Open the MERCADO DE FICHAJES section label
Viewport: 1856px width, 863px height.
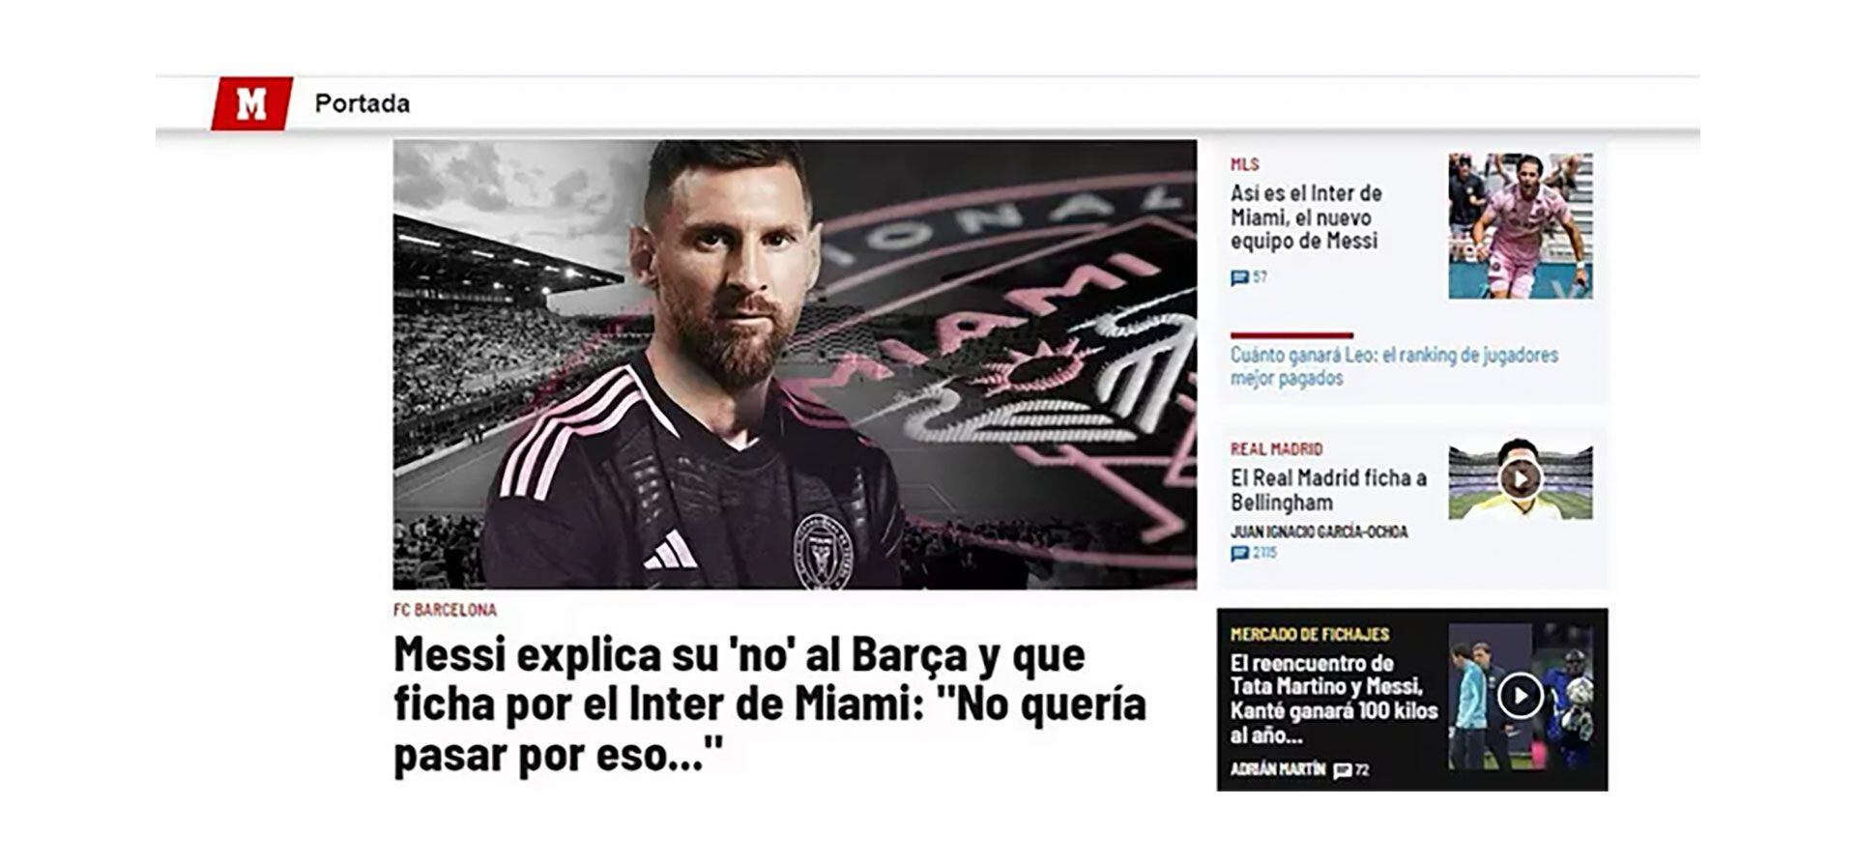pos(1309,634)
